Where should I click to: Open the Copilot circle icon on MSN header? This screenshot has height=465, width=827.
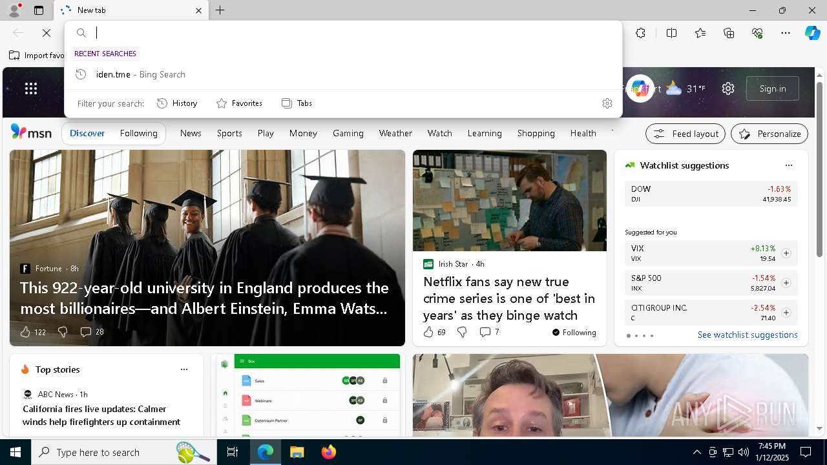tap(640, 88)
